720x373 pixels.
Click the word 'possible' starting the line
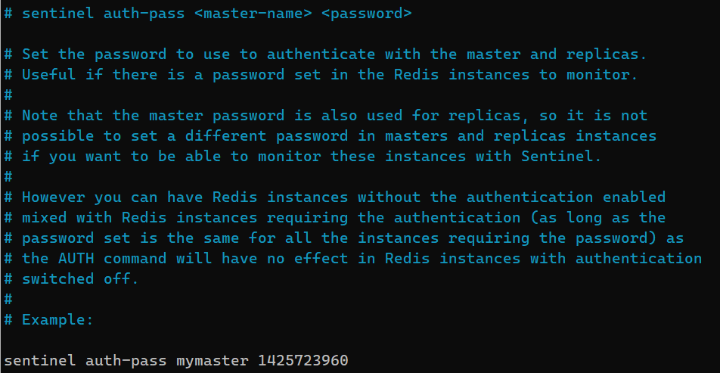coord(57,136)
